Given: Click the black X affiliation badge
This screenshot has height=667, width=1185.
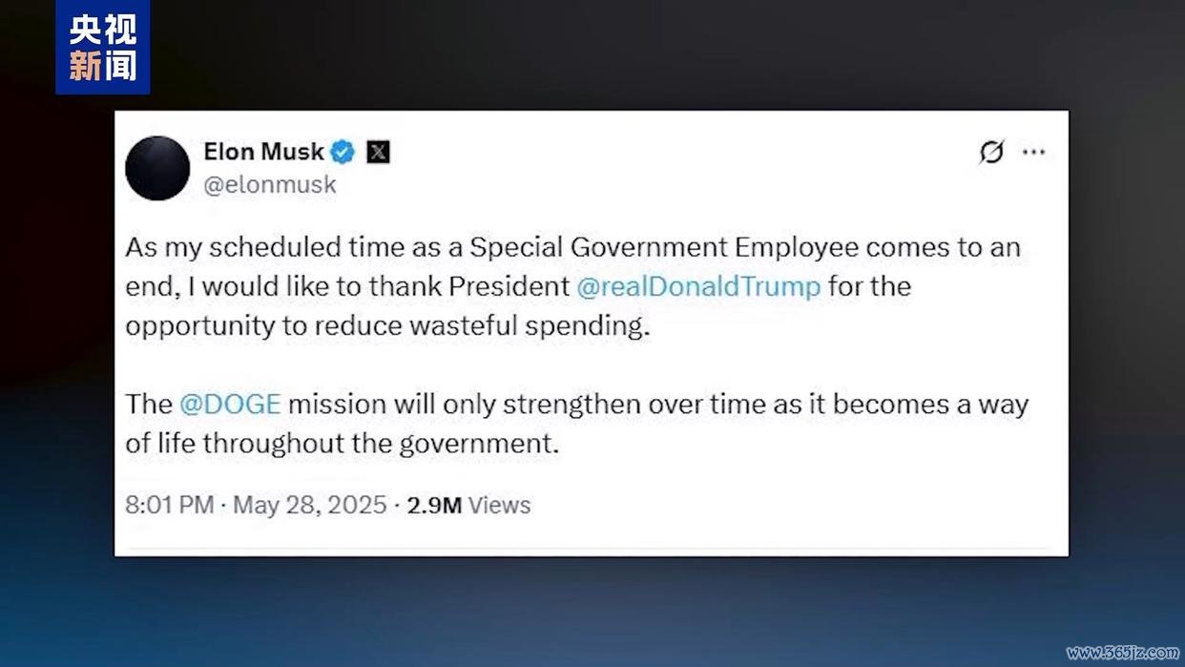Looking at the screenshot, I should (x=378, y=152).
